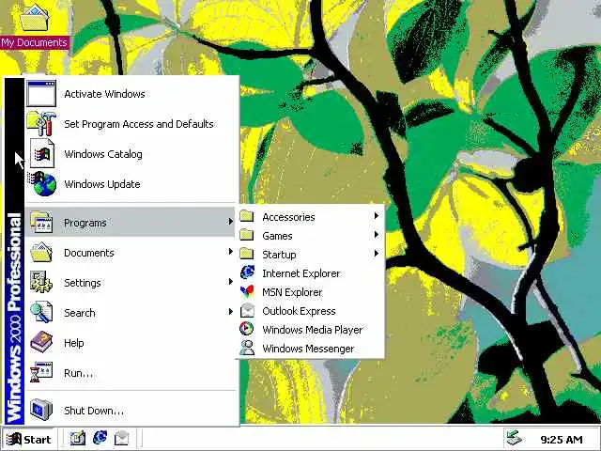Screen dimensions: 601x451
Task: Expand the Search submenu arrow
Action: 230,311
